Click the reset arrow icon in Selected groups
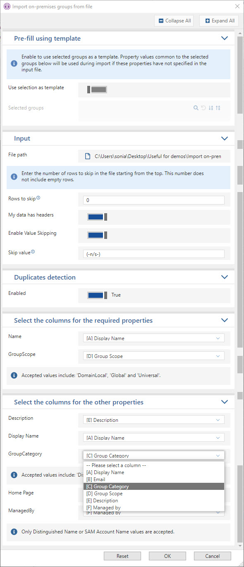 click(203, 108)
